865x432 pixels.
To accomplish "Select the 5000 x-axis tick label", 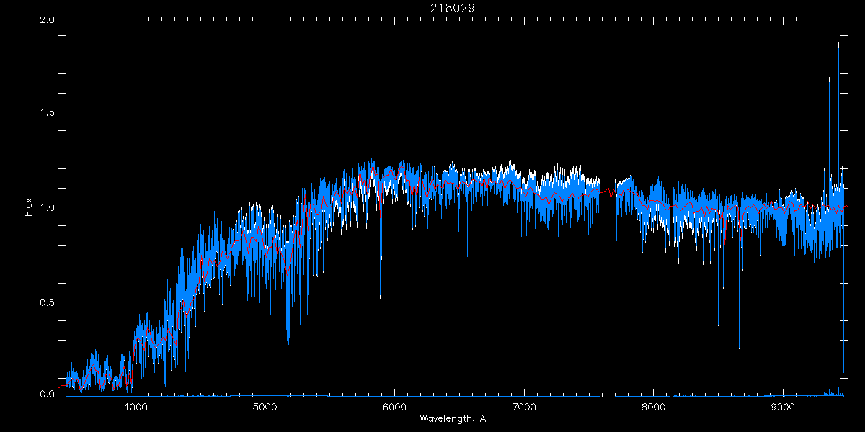I will pyautogui.click(x=265, y=406).
